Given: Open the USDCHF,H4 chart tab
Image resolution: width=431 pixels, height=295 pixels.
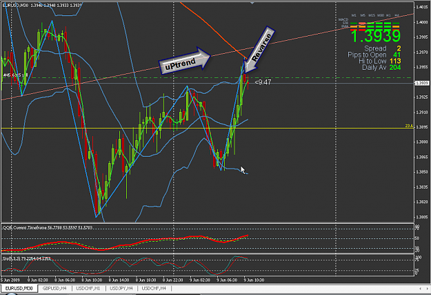Looking at the screenshot, I should click(x=154, y=288).
